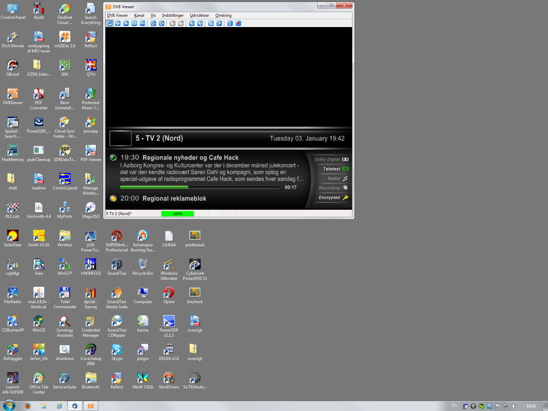
Task: Click the volume down speaker icon
Action: [192, 23]
